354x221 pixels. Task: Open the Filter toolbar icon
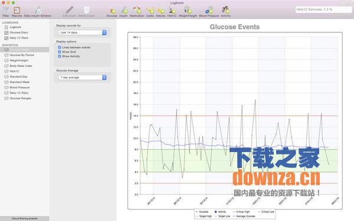point(6,11)
